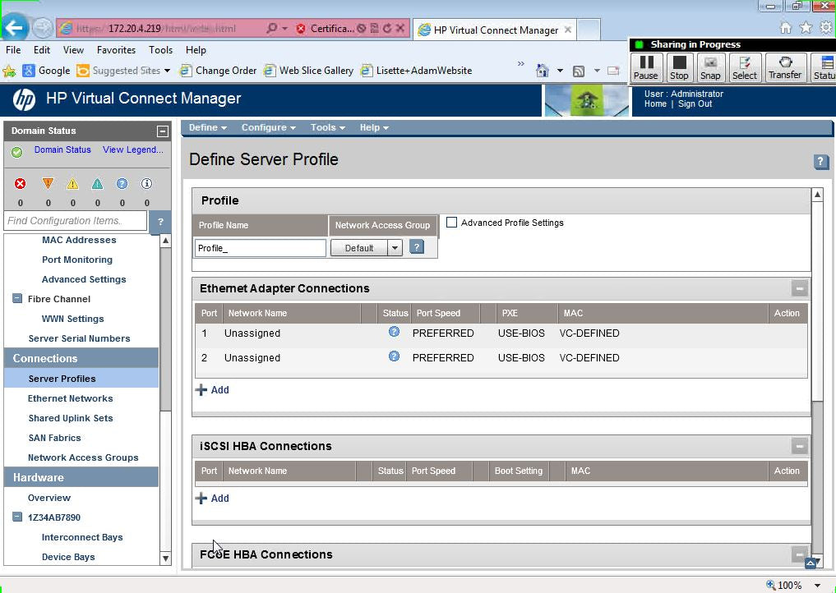This screenshot has height=593, width=836.
Task: Enable Advanced Profile Settings checkbox
Action: pos(451,223)
